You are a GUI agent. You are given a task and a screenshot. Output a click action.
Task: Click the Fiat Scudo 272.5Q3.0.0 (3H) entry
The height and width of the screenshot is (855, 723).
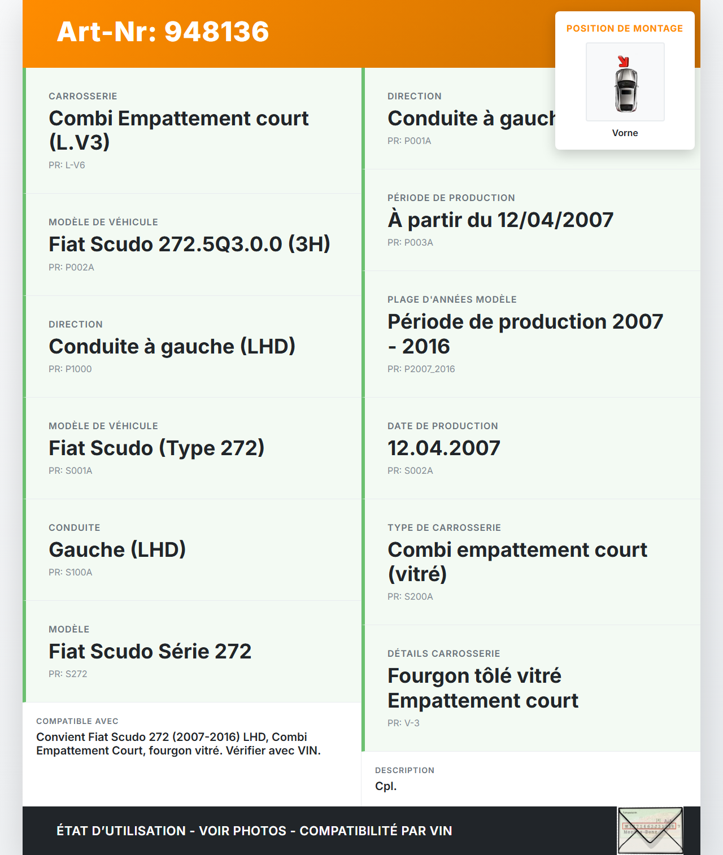[x=189, y=244]
